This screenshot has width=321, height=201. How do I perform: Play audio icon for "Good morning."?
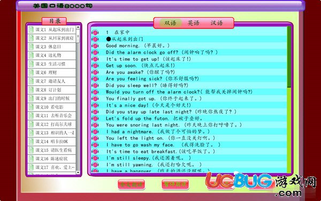(x=95, y=46)
